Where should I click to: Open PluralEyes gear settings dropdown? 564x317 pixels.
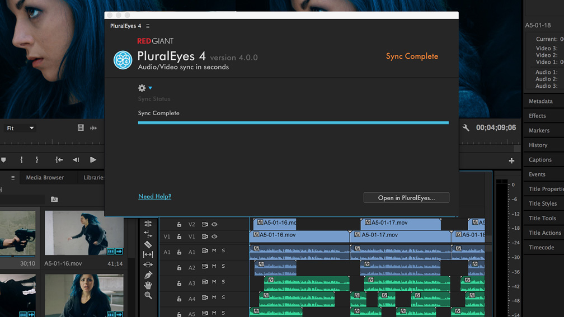pyautogui.click(x=144, y=88)
